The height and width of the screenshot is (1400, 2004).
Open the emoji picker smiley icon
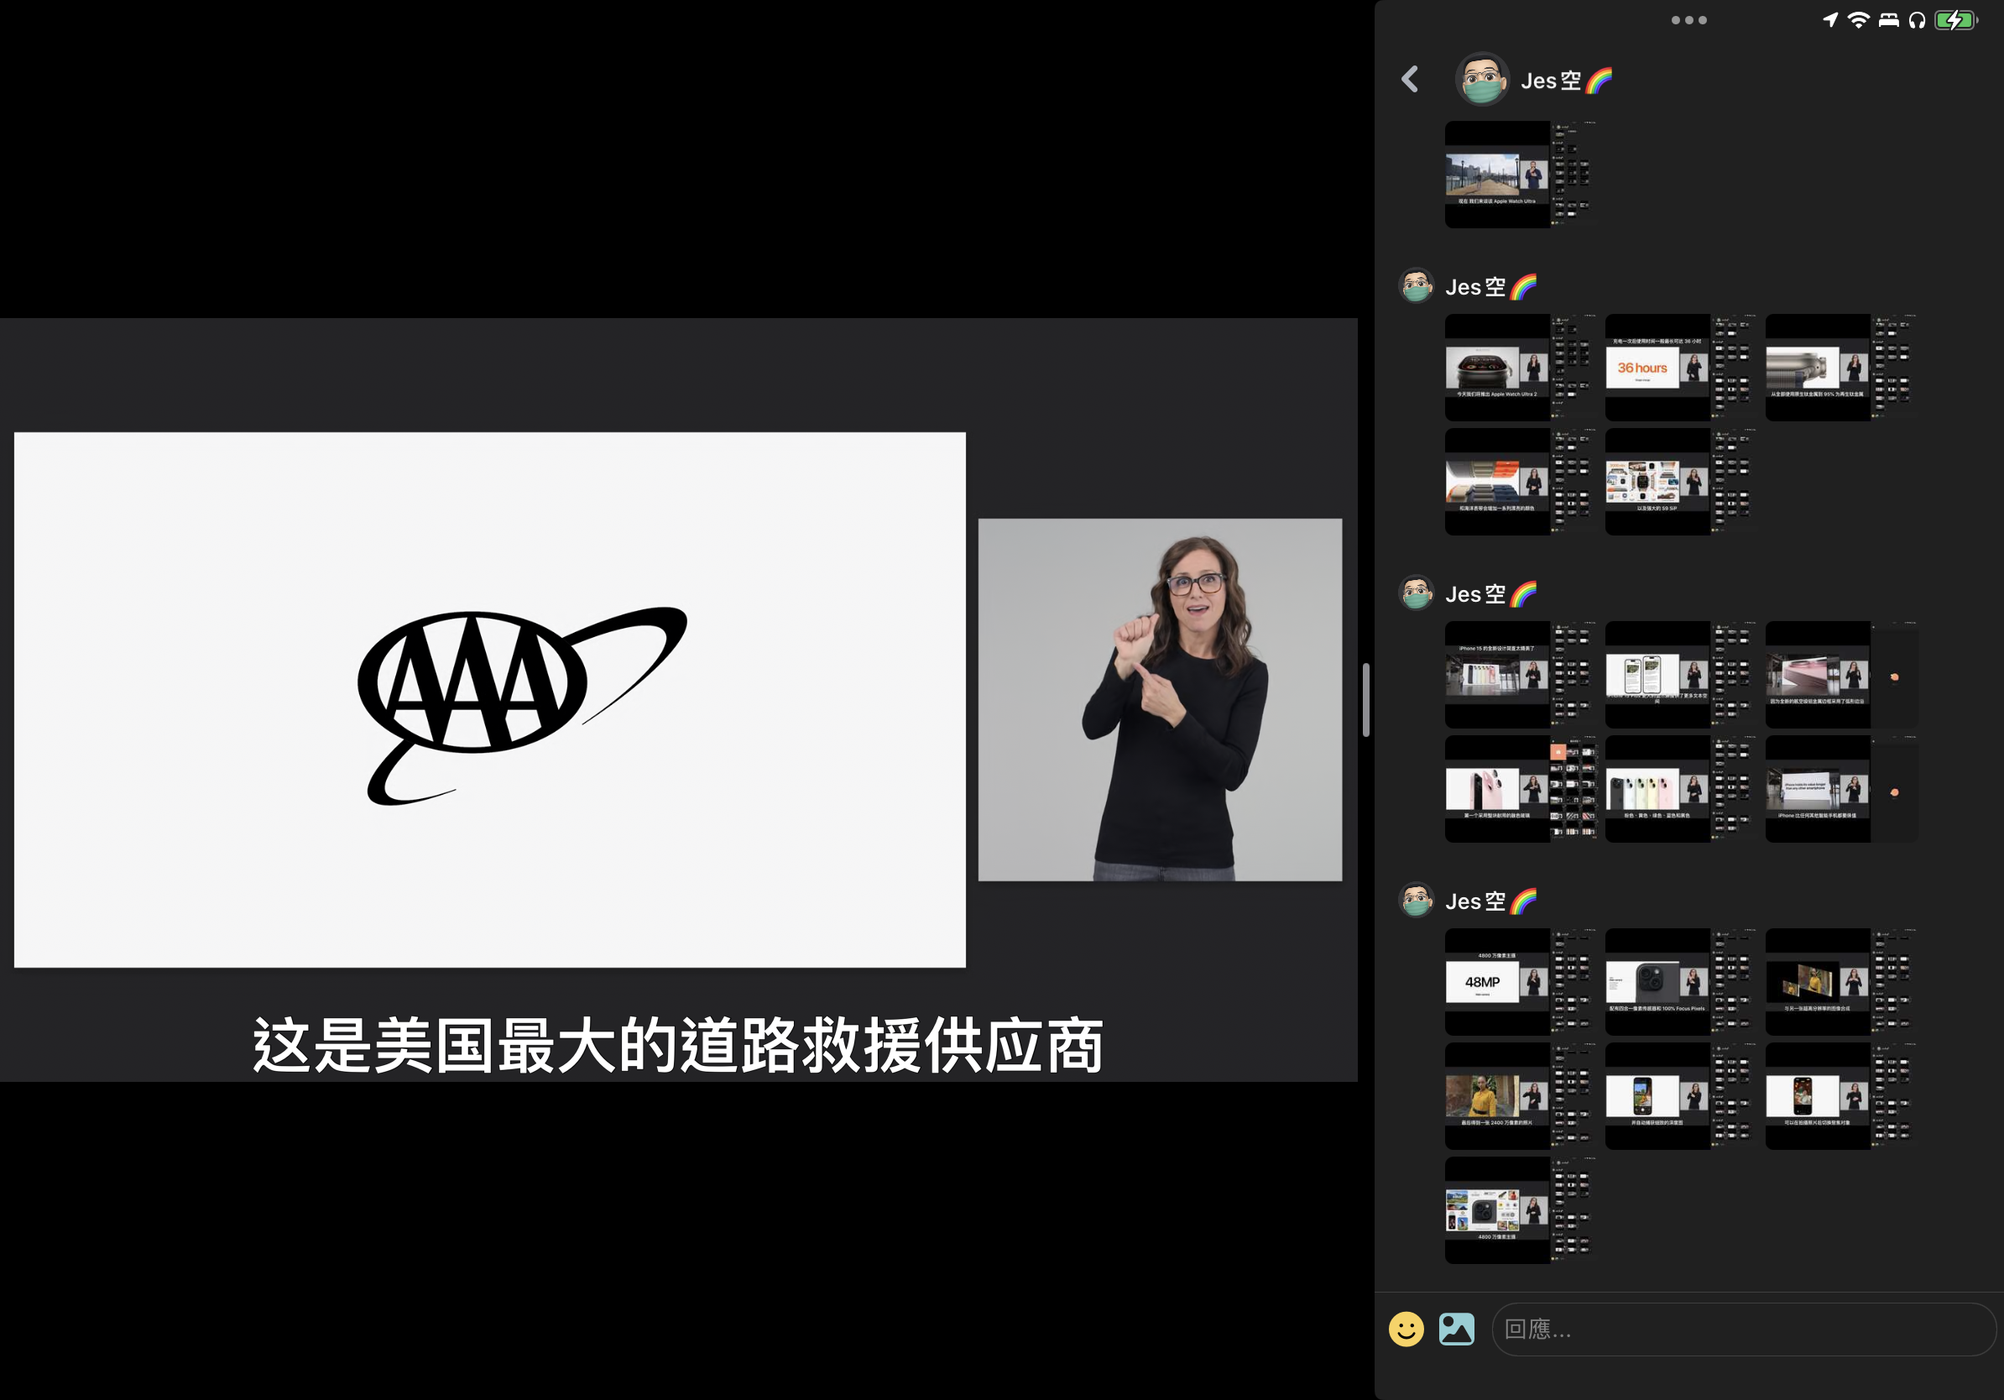(x=1406, y=1329)
